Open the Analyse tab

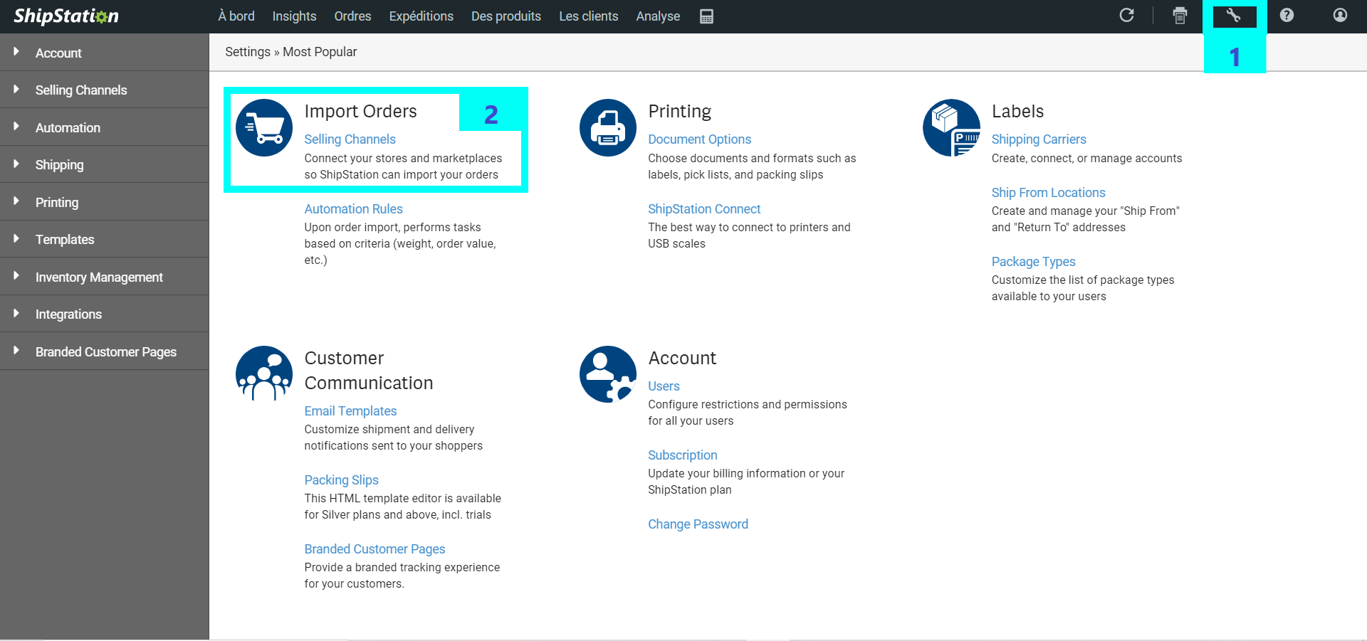pyautogui.click(x=658, y=16)
